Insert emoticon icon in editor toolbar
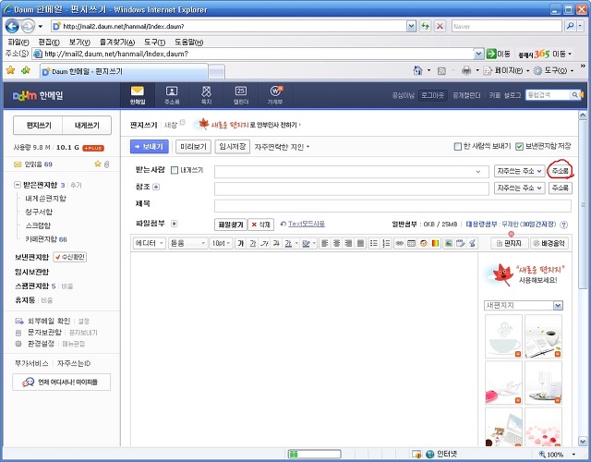This screenshot has height=462, width=591. [423, 243]
